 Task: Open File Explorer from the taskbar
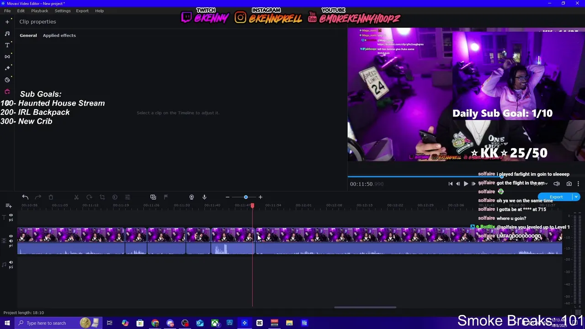click(x=289, y=323)
